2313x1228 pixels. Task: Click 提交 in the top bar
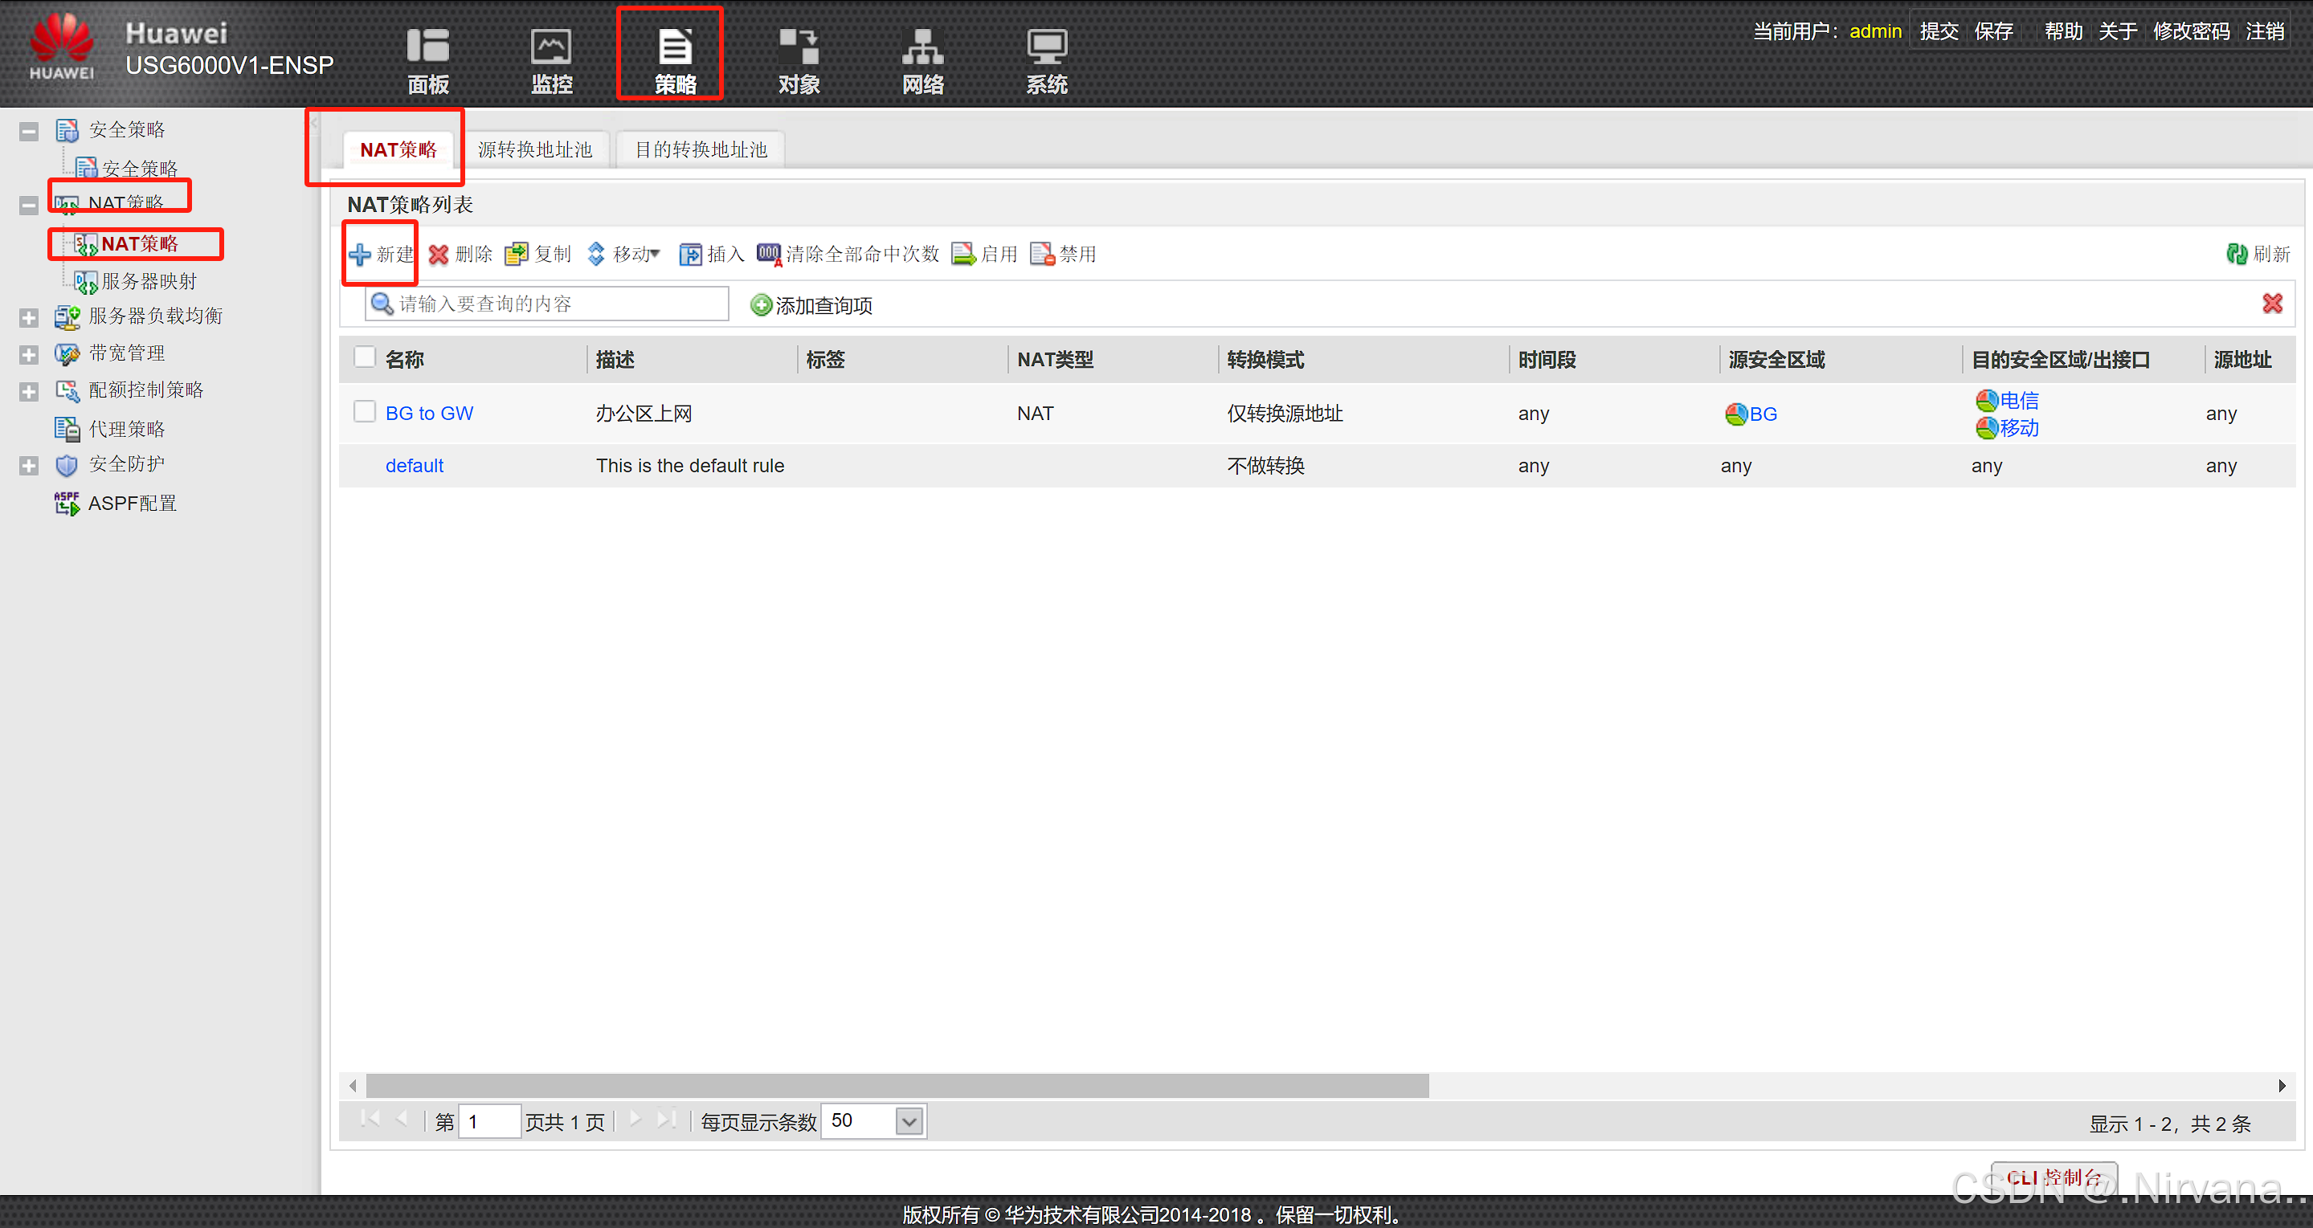(x=1939, y=31)
